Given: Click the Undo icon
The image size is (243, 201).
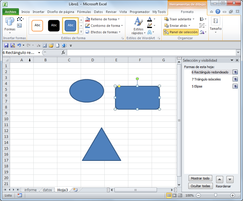Looking at the screenshot, I should [18, 45].
